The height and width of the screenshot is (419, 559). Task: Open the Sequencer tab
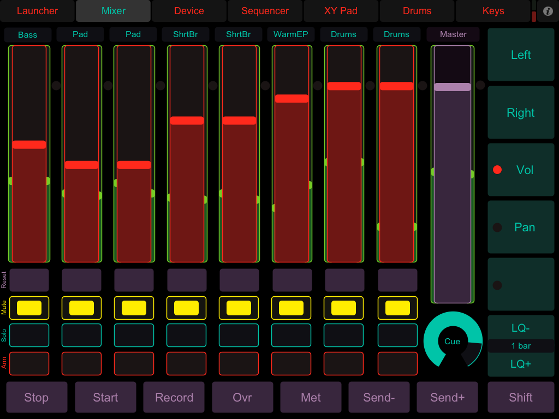(x=265, y=11)
